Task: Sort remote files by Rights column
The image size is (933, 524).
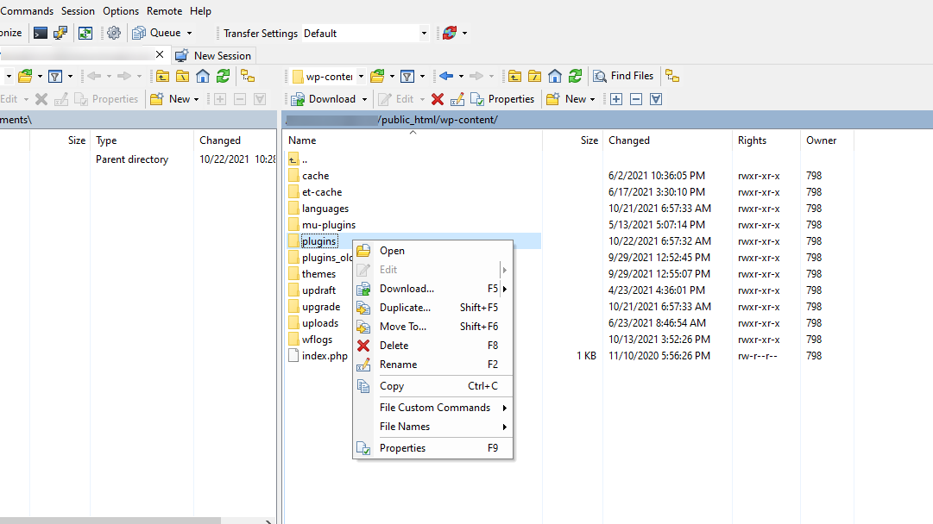Action: click(766, 140)
